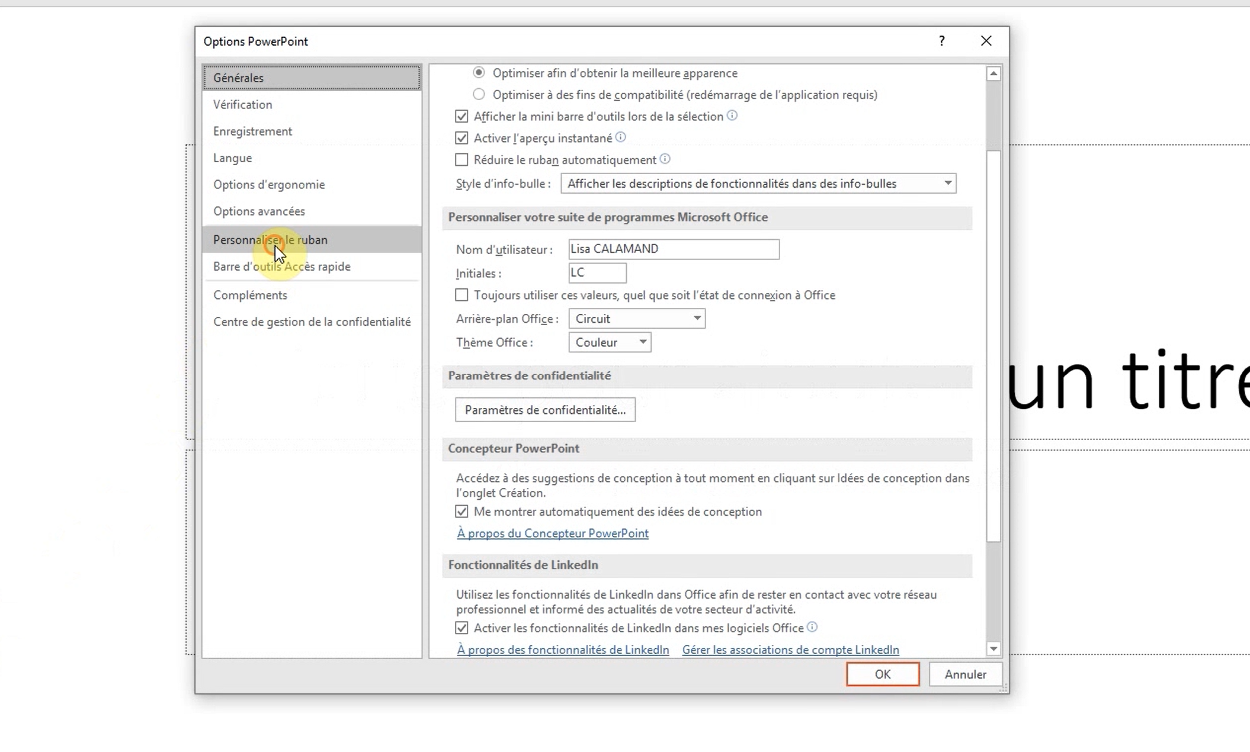Click the Nom d'utilisateur input field
The width and height of the screenshot is (1250, 752).
click(674, 249)
